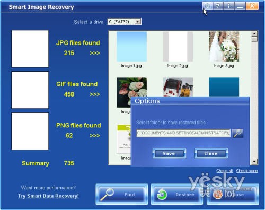This screenshot has width=265, height=210.
Task: Click the restore folder path field
Action: 183,133
